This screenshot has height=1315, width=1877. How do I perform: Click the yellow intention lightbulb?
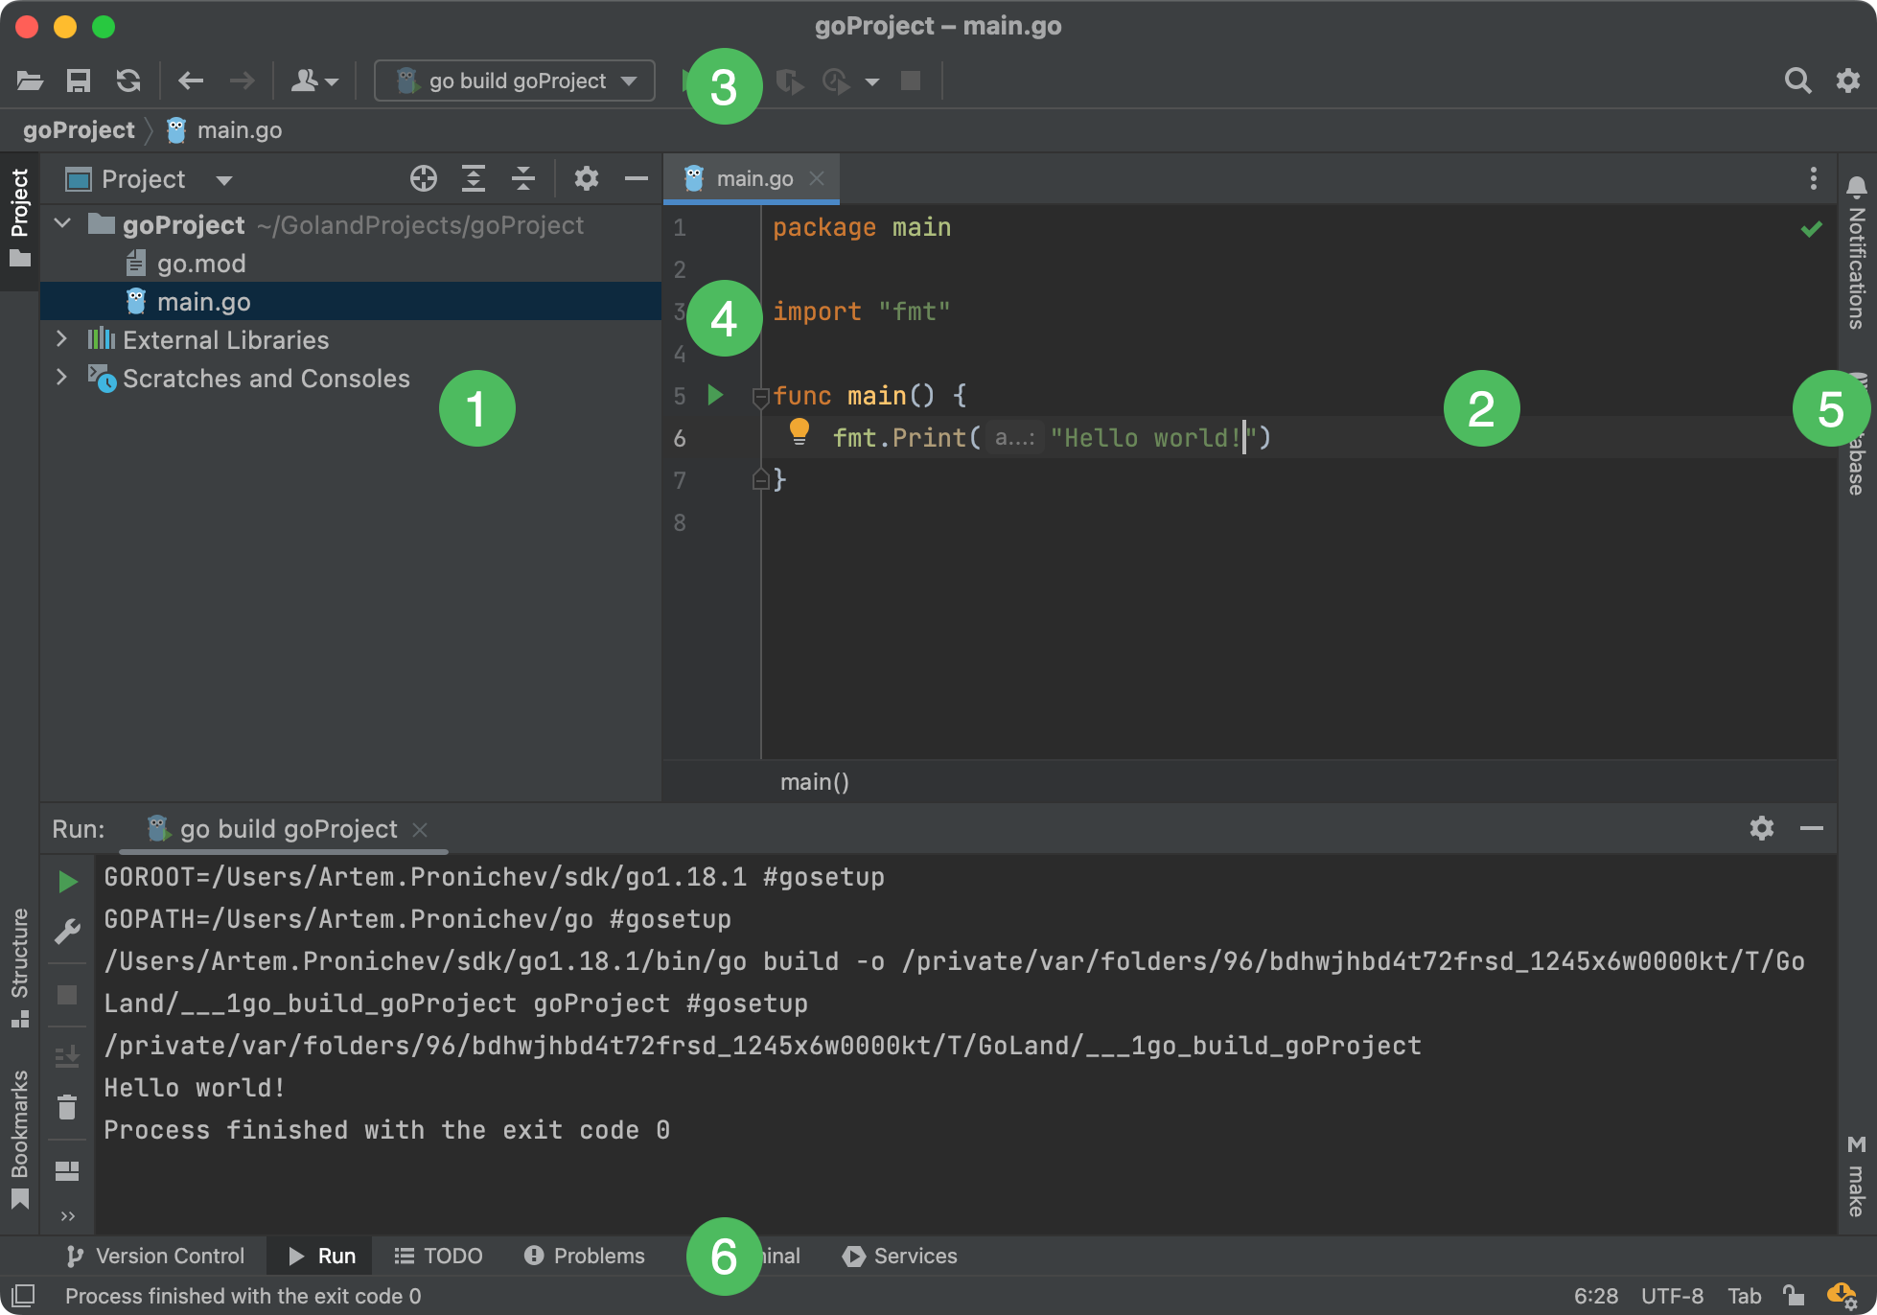(799, 432)
